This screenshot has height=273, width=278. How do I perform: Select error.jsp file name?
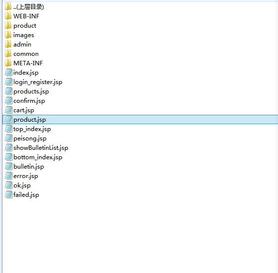click(x=26, y=176)
